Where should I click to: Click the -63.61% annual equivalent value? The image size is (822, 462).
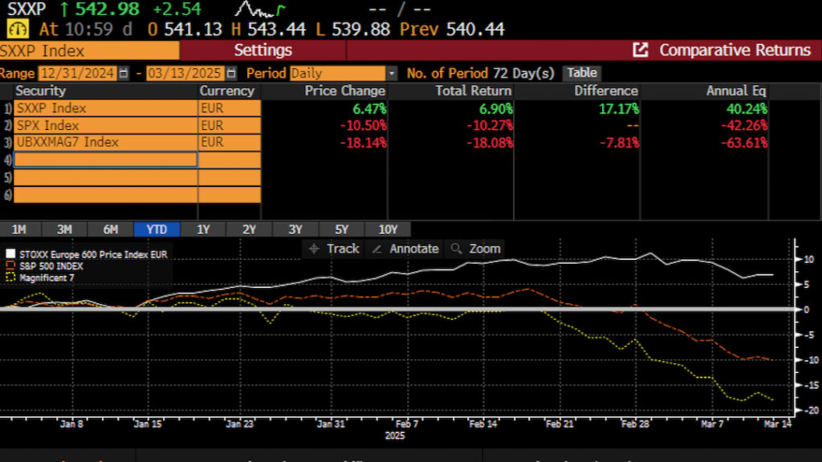[x=743, y=143]
